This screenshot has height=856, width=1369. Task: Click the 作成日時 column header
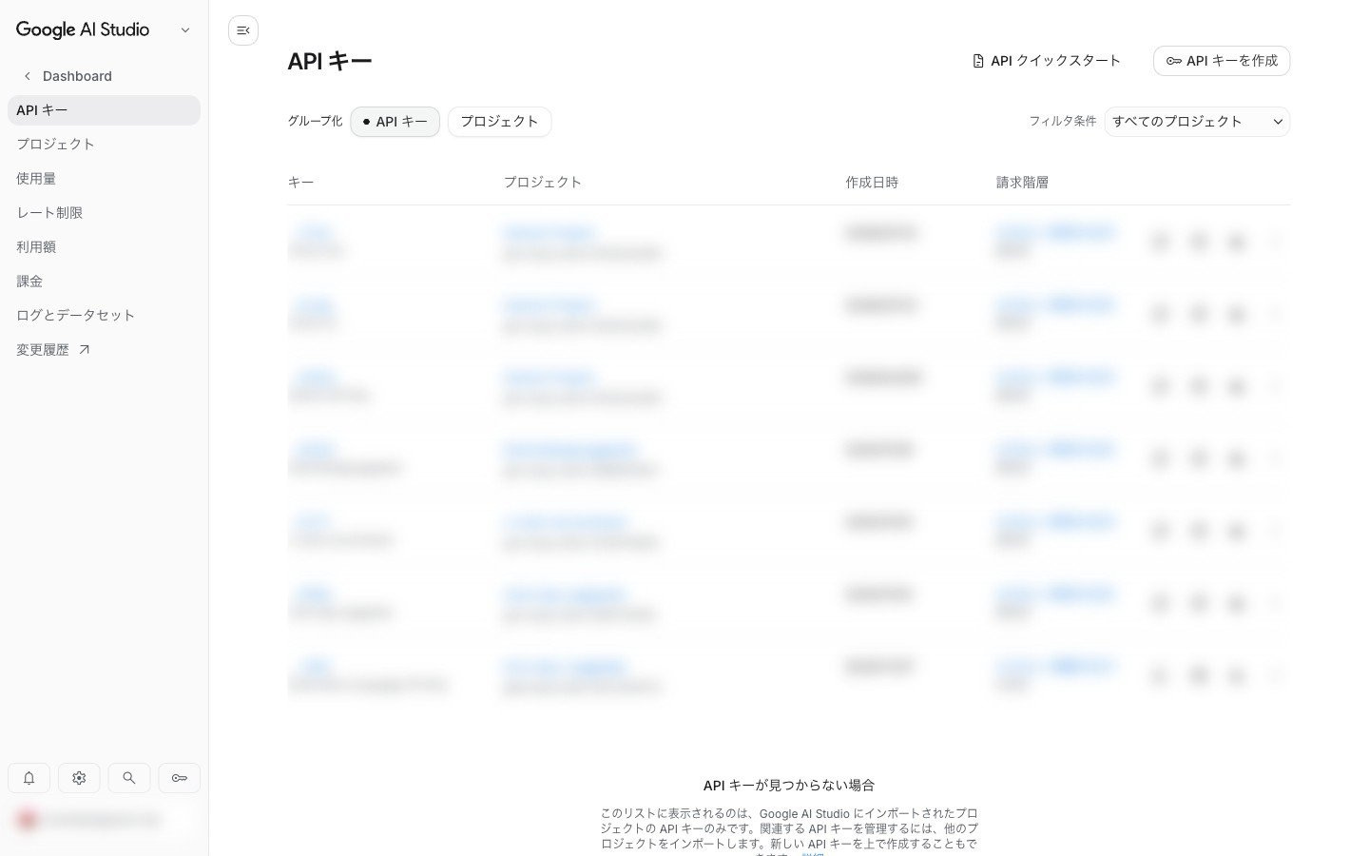[x=872, y=183]
